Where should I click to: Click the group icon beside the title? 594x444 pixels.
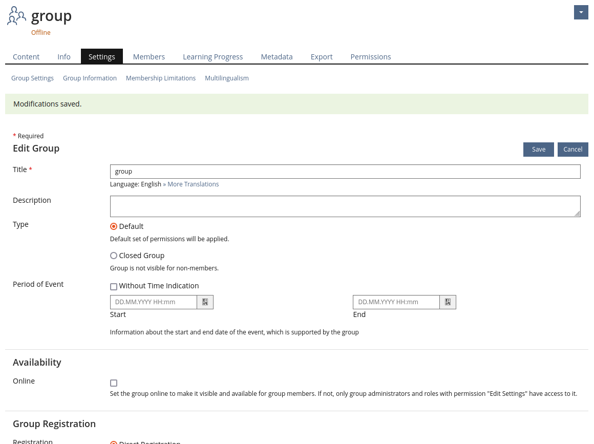[16, 16]
